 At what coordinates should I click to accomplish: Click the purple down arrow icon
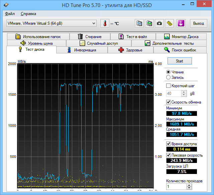181,23
